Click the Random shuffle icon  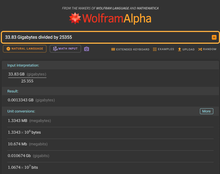pos(200,49)
